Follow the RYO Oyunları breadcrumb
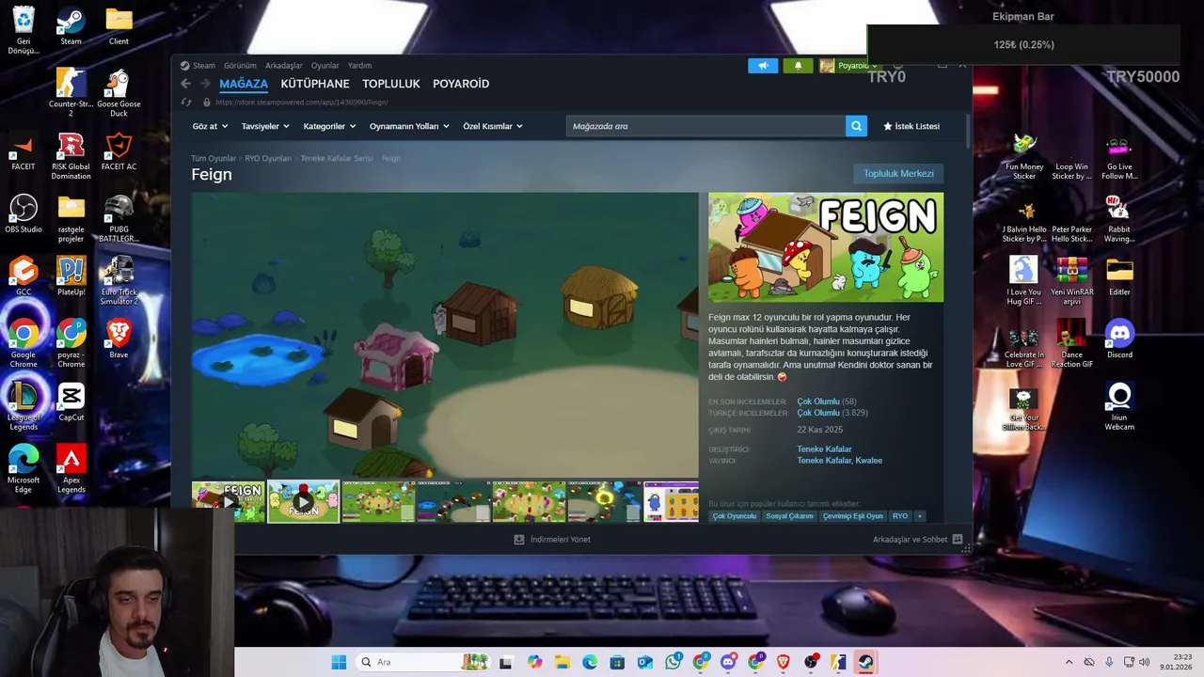Image resolution: width=1204 pixels, height=677 pixels. click(x=268, y=158)
